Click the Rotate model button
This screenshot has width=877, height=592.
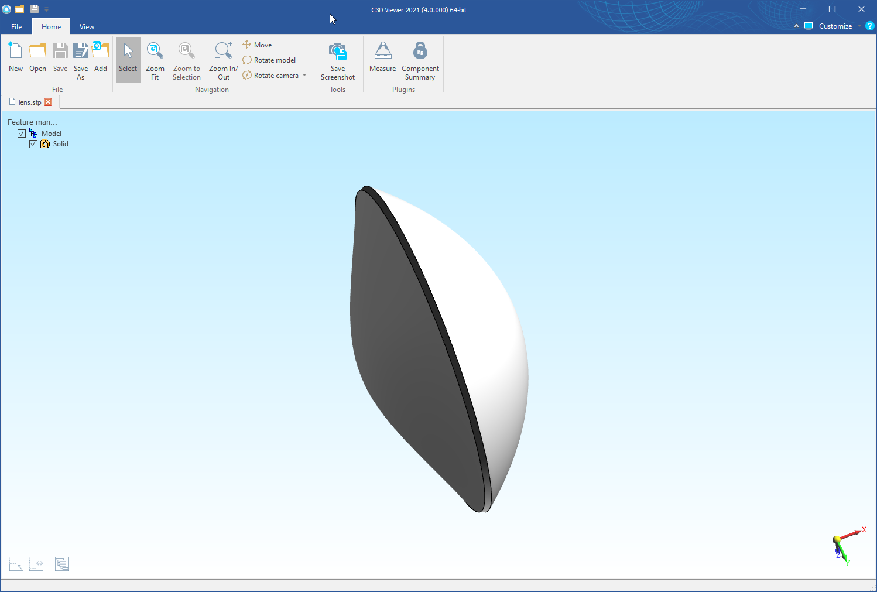(269, 60)
